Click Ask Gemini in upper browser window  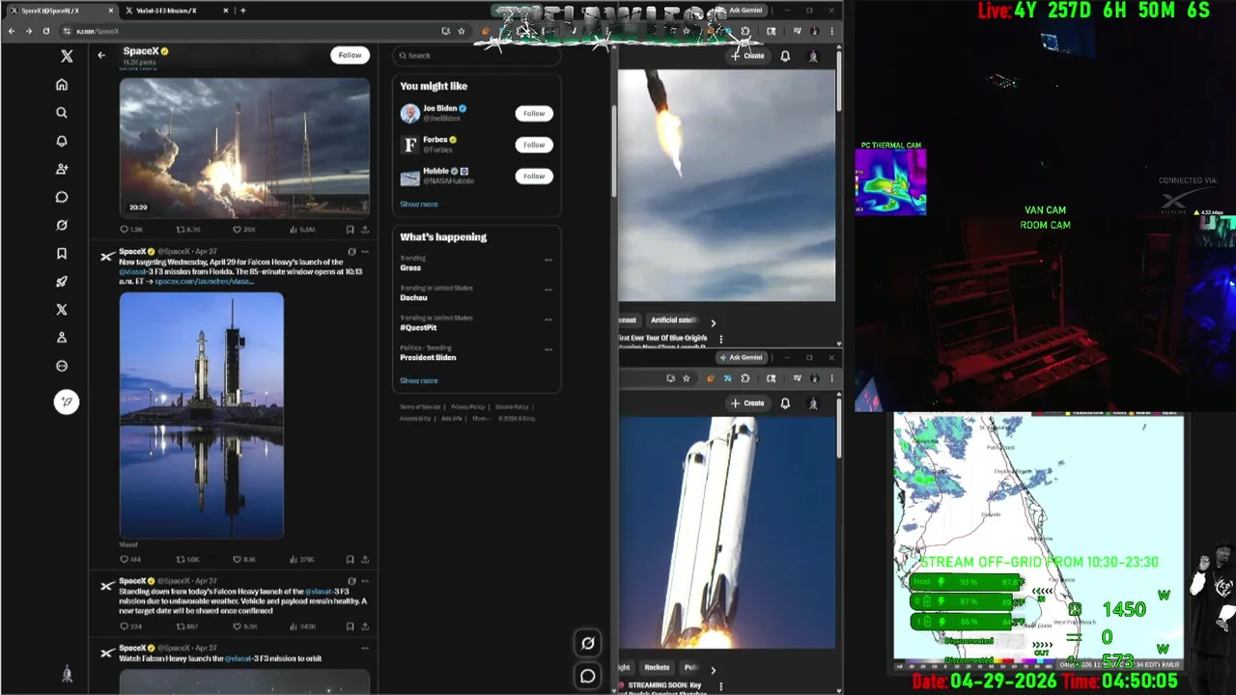743,10
